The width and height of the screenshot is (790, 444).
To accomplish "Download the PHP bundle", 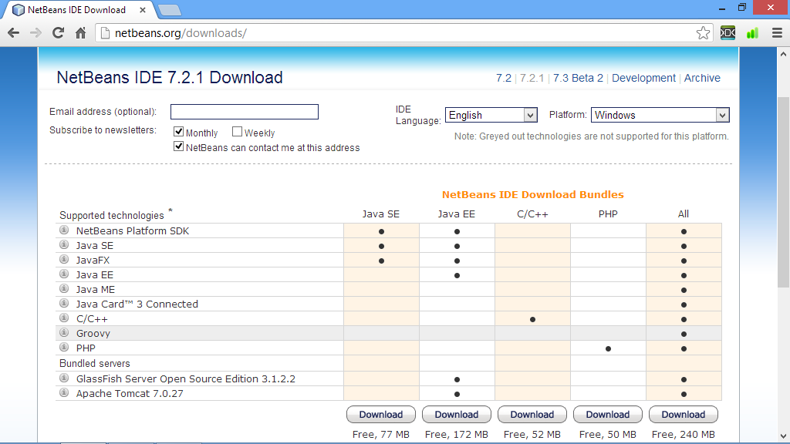I will pos(608,414).
